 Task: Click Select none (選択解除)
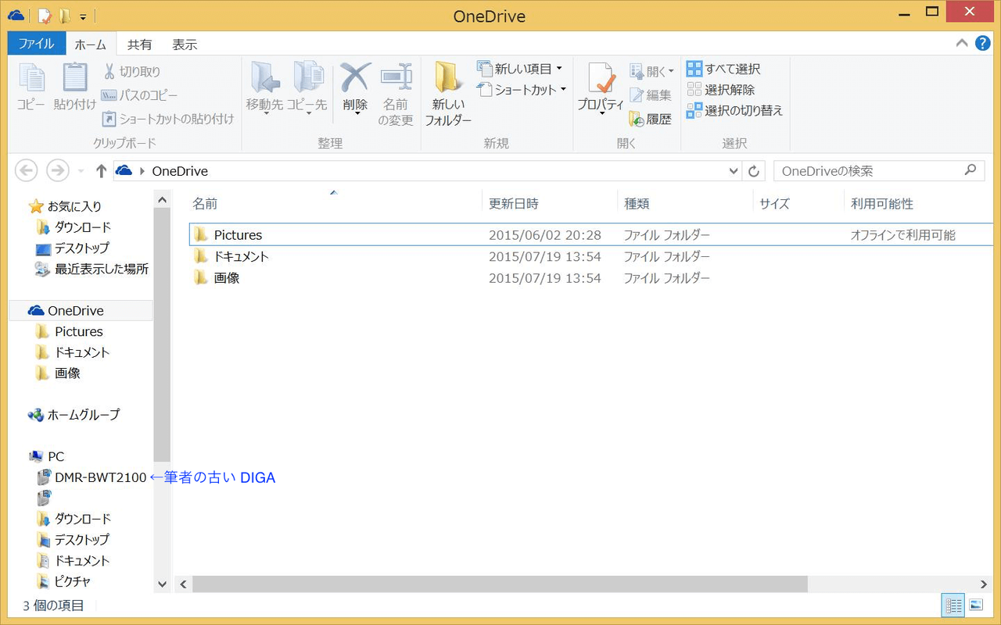pyautogui.click(x=719, y=90)
